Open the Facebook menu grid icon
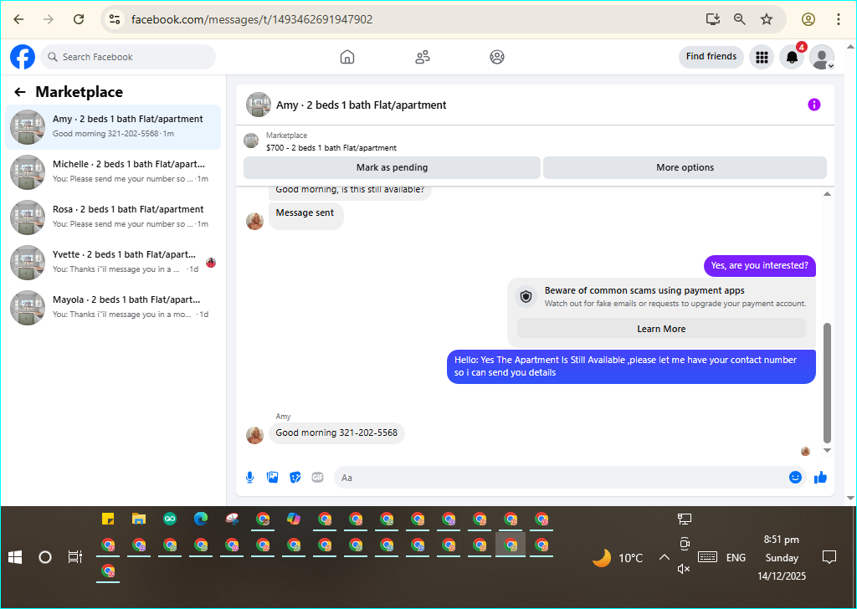The height and width of the screenshot is (609, 857). [762, 57]
